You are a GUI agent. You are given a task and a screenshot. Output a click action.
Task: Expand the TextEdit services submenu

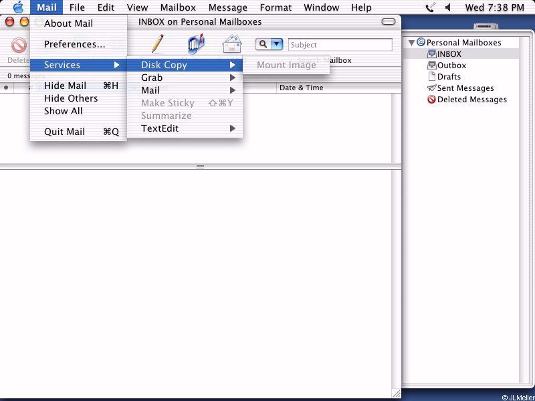tap(185, 128)
